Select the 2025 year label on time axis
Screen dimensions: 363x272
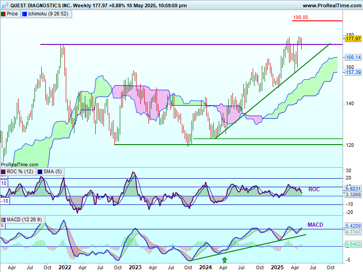pos(278,267)
